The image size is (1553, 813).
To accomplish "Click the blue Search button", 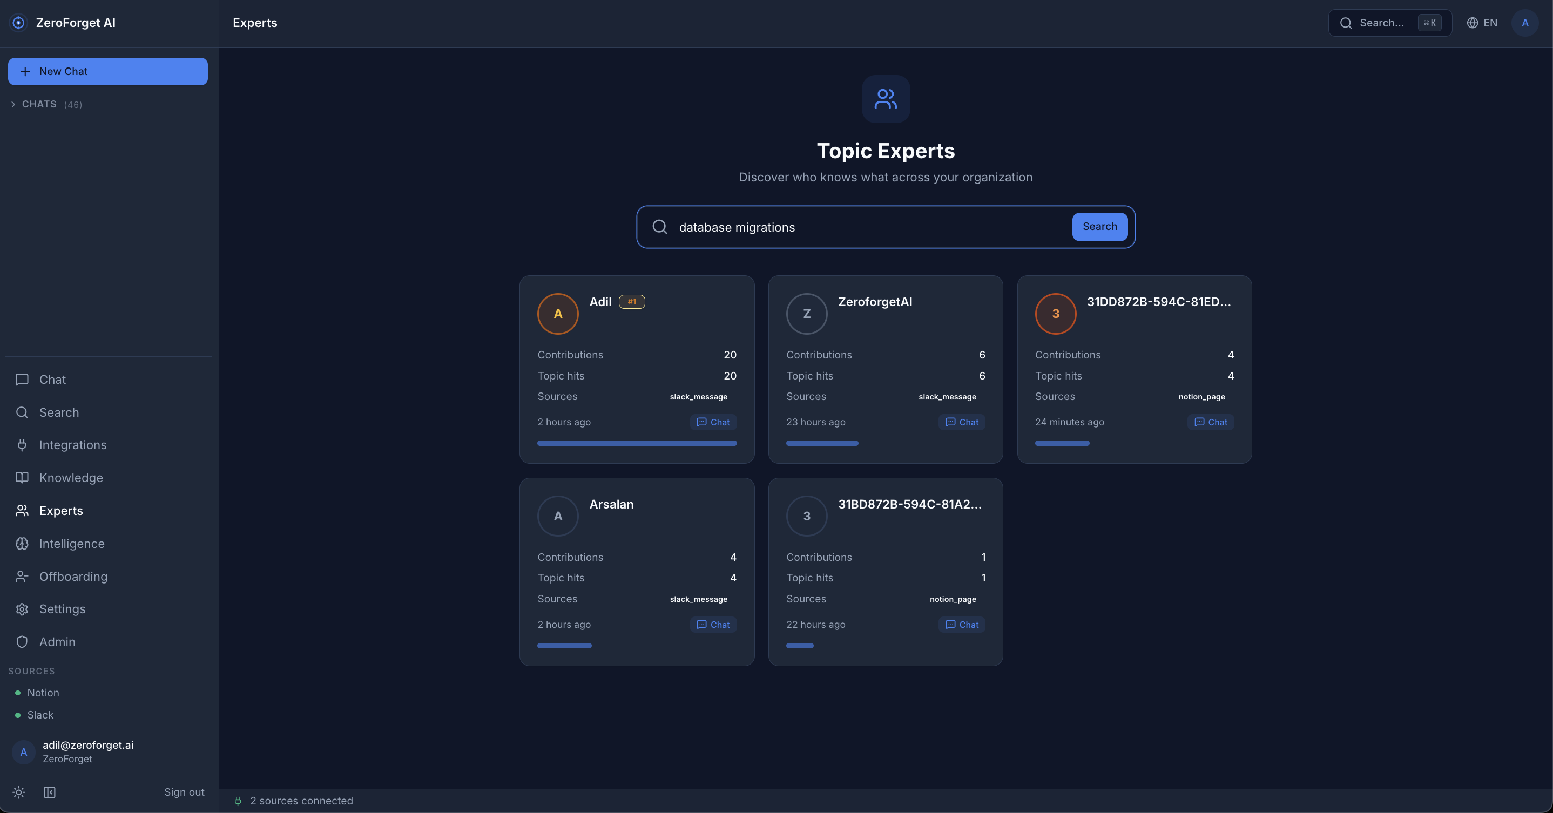I will [x=1099, y=227].
